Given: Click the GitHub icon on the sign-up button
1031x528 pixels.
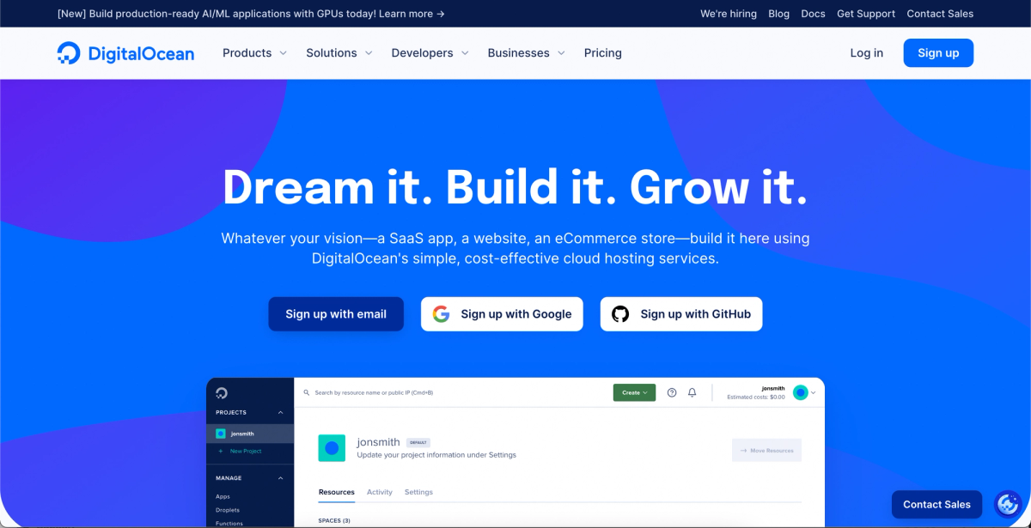Looking at the screenshot, I should 620,314.
